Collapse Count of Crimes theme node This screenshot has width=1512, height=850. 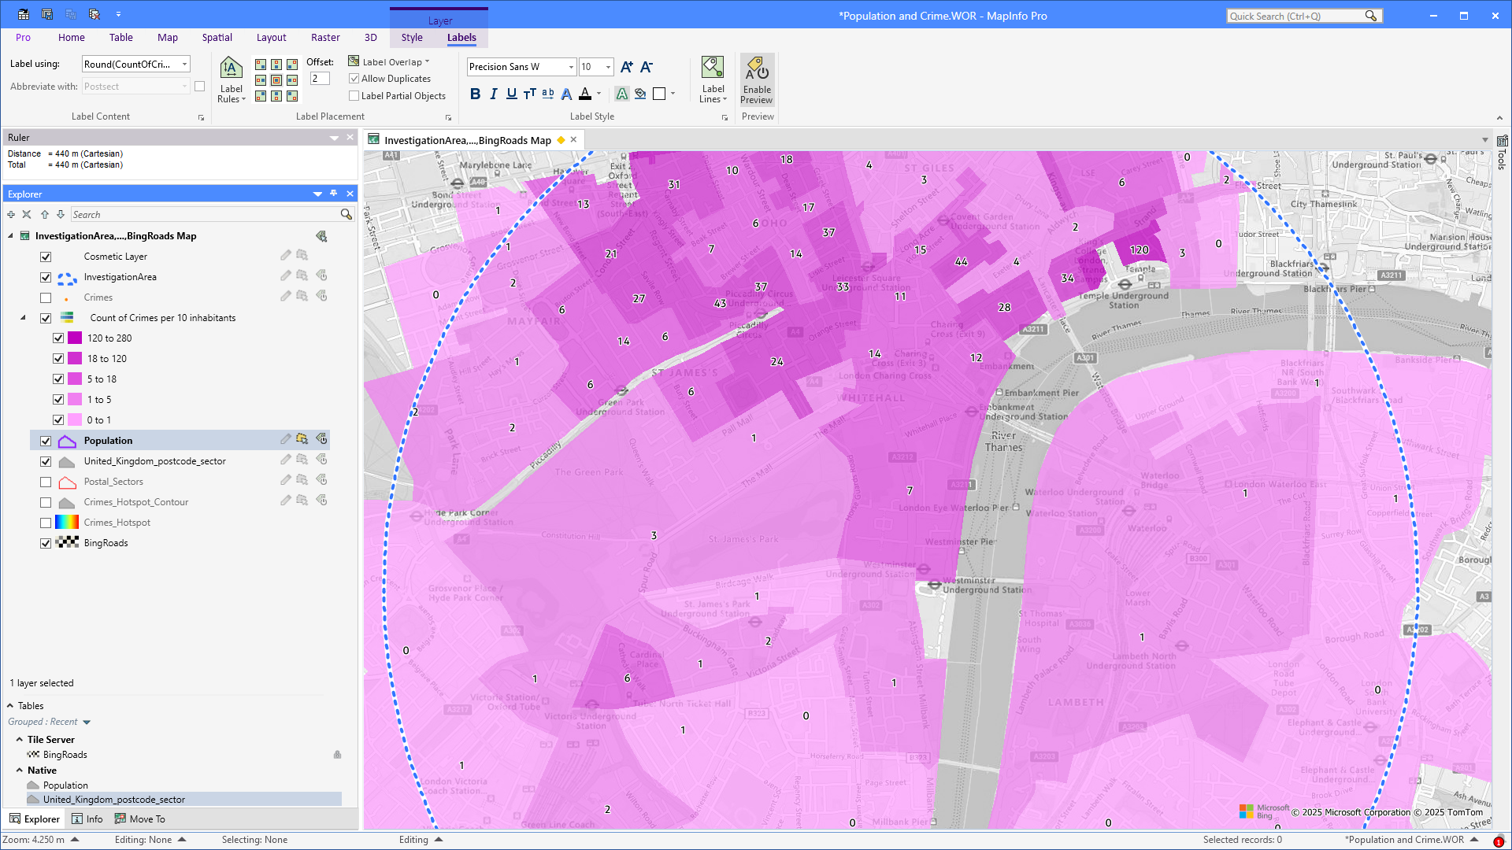click(23, 318)
